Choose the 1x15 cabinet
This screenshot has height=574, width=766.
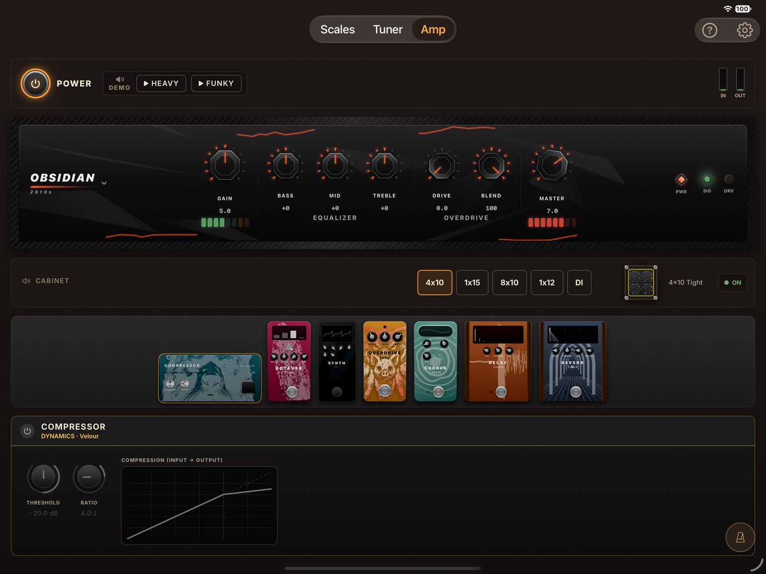tap(472, 283)
